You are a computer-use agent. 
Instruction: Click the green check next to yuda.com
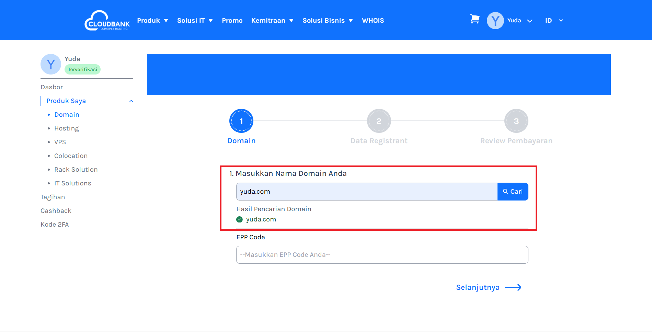240,219
